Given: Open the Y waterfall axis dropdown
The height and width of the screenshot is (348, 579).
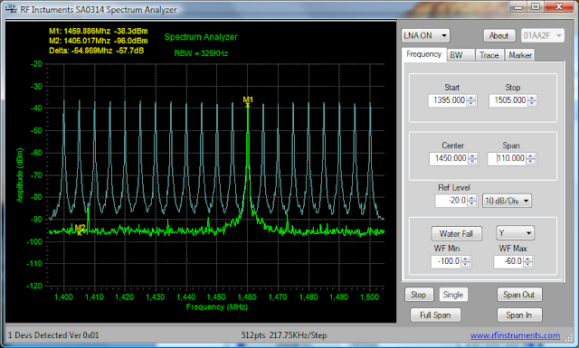Looking at the screenshot, I should click(515, 233).
